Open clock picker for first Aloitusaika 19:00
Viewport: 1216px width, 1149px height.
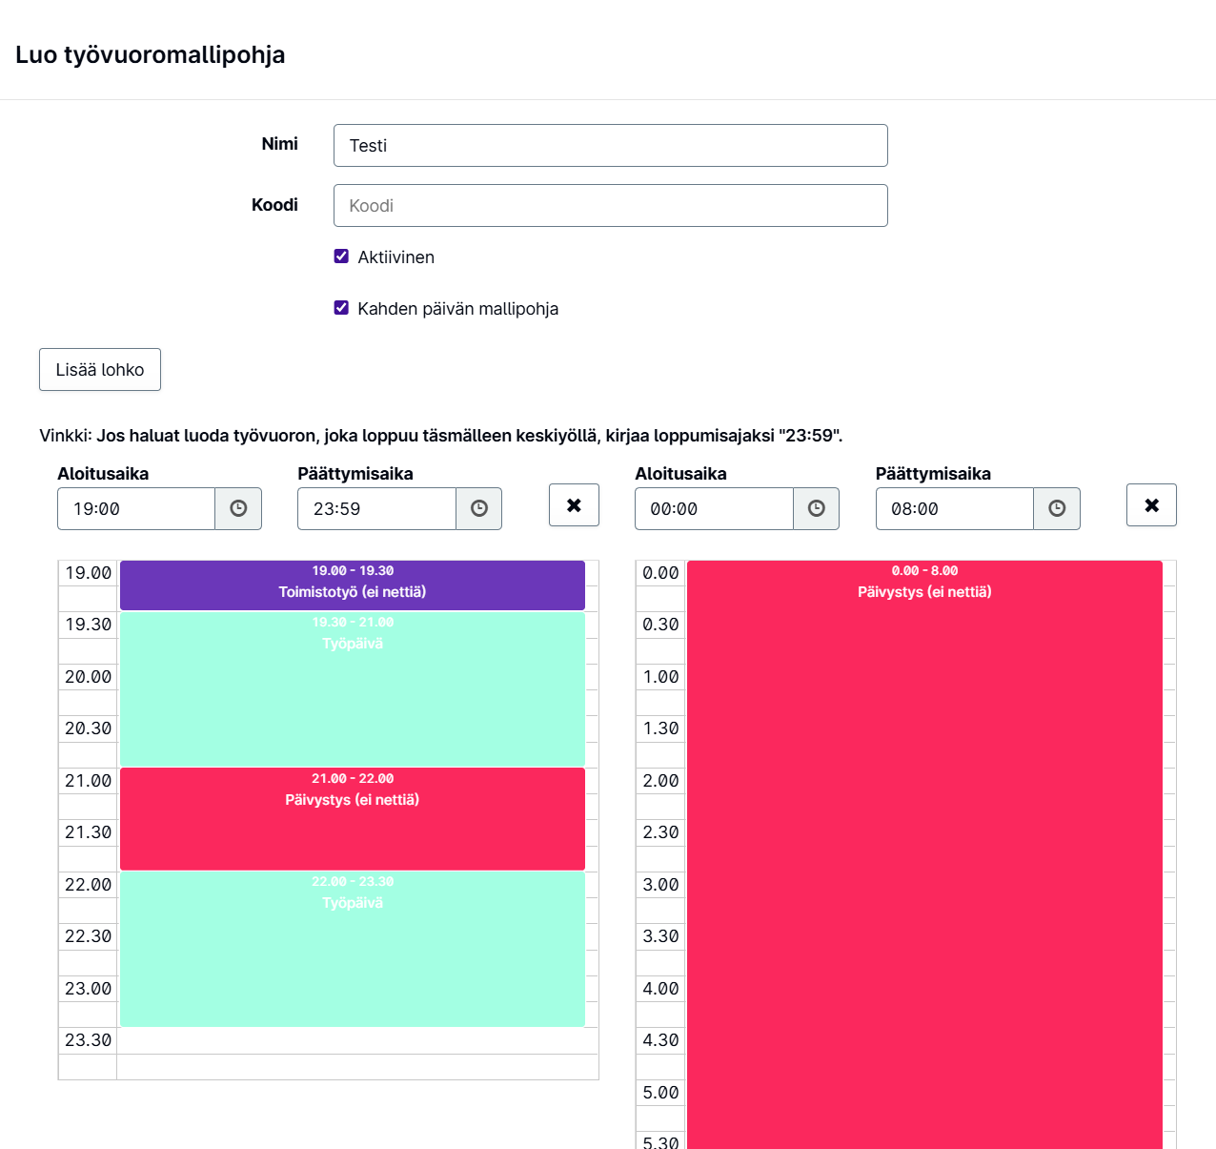tap(238, 509)
